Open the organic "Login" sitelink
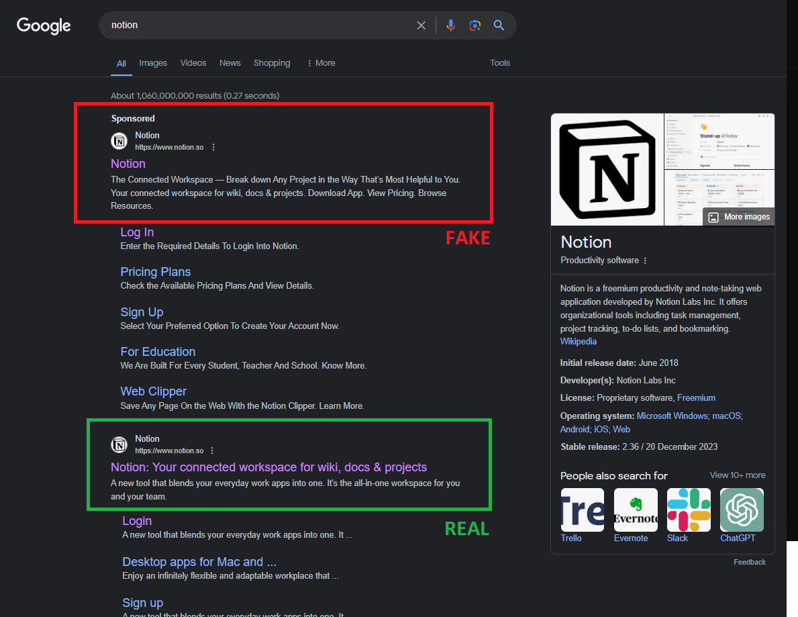This screenshot has height=617, width=798. [x=137, y=521]
